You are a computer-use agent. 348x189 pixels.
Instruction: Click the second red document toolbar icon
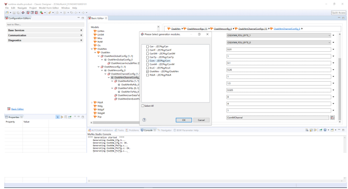click(x=32, y=13)
